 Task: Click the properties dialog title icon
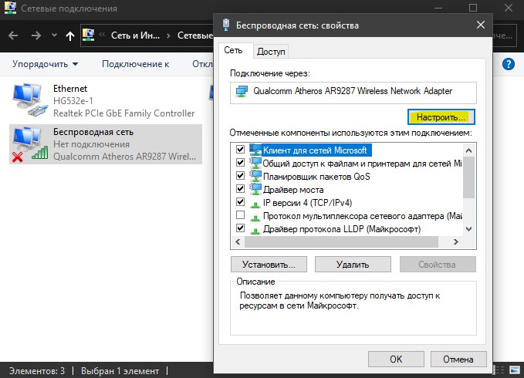pyautogui.click(x=226, y=25)
